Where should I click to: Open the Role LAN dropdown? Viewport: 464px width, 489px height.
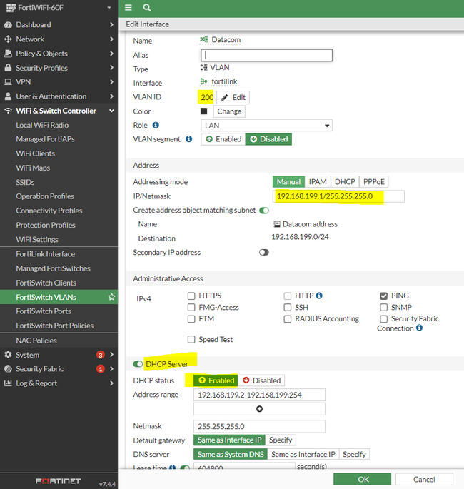click(x=266, y=126)
